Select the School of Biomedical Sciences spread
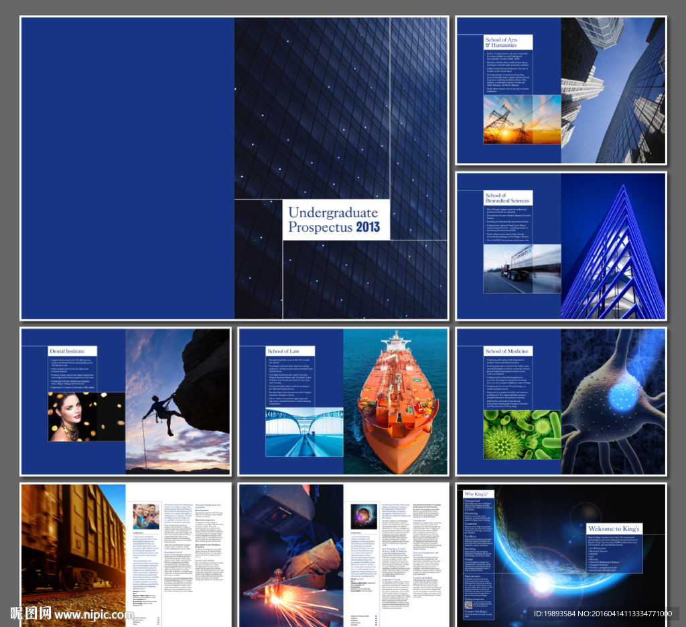Image resolution: width=686 pixels, height=627 pixels. click(x=561, y=247)
